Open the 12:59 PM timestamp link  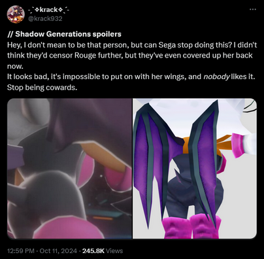(21, 250)
